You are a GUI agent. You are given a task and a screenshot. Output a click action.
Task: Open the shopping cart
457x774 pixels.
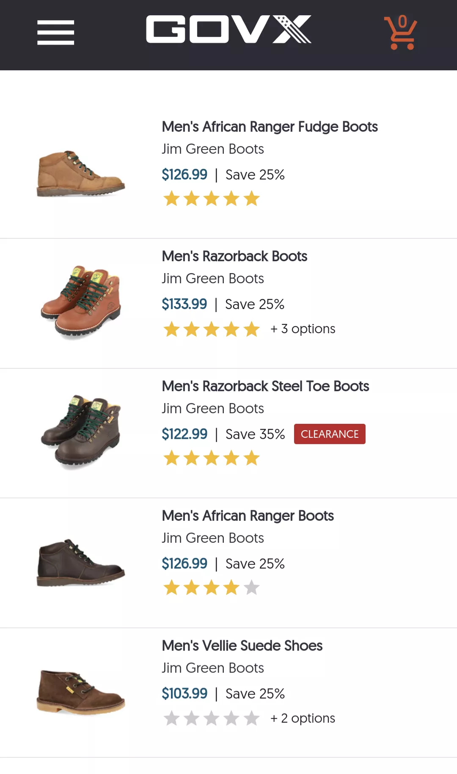point(400,33)
